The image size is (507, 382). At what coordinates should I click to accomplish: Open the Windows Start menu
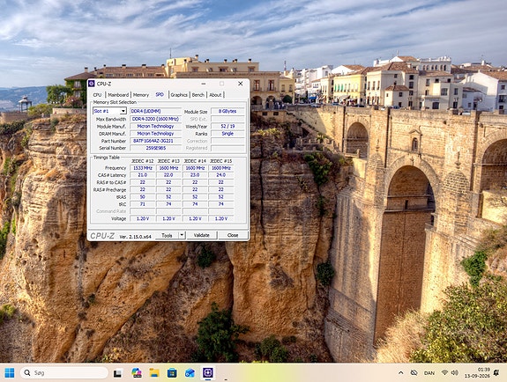[x=10, y=373]
